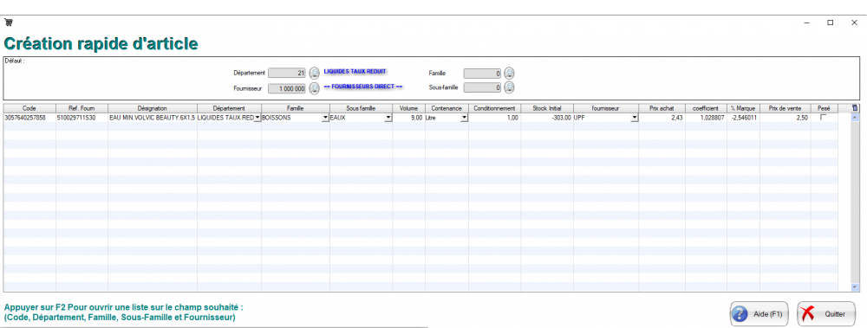Tick the Pesé checkbox in first row
The height and width of the screenshot is (328, 867).
point(824,118)
